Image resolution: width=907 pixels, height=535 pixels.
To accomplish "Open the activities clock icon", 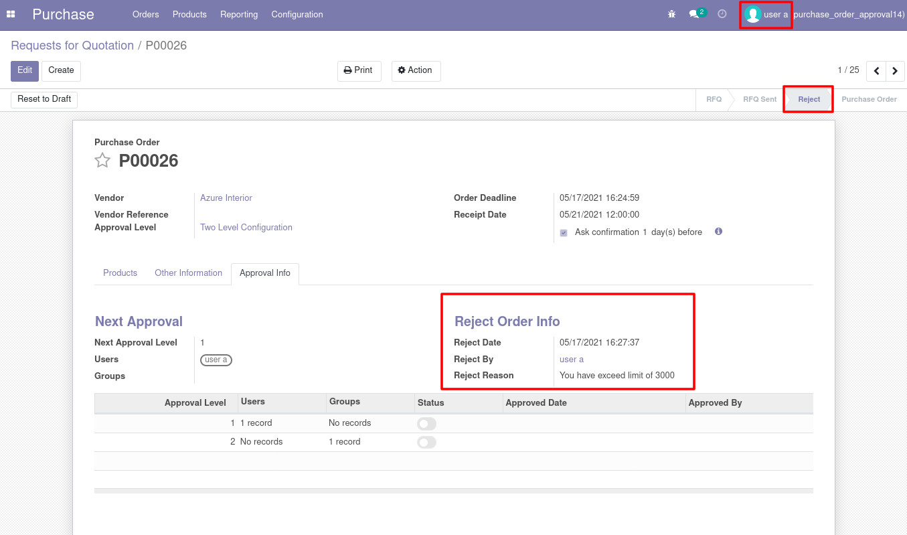I will point(722,14).
